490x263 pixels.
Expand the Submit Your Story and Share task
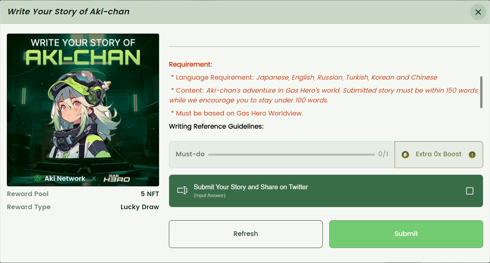(326, 191)
